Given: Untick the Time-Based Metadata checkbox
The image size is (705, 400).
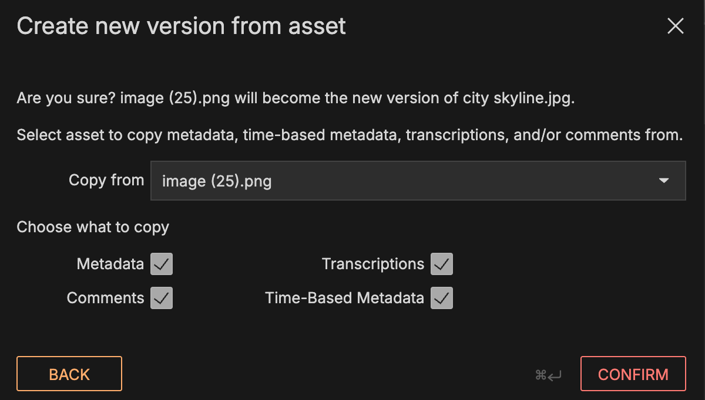Looking at the screenshot, I should click(442, 299).
